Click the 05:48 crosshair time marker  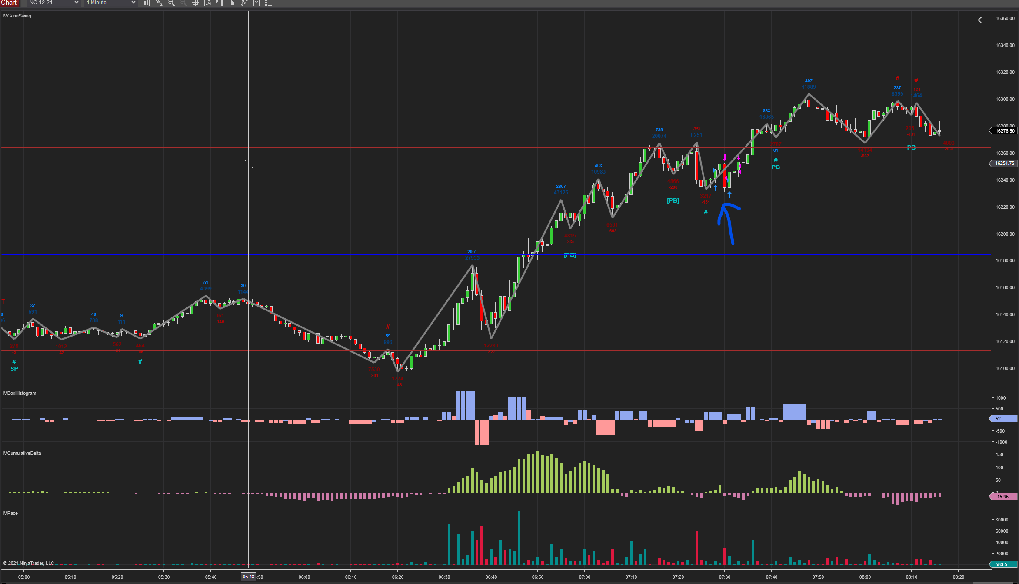249,577
